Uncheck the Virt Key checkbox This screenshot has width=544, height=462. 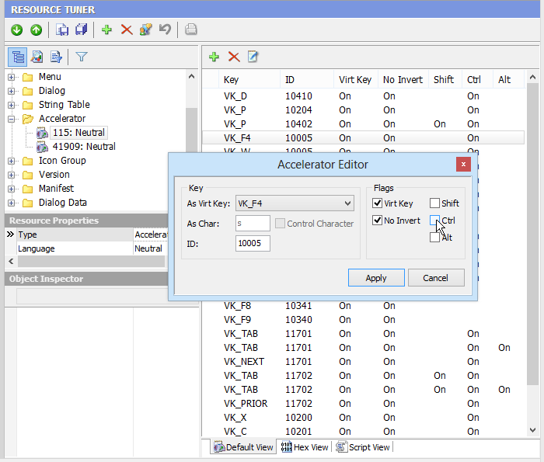pyautogui.click(x=377, y=203)
